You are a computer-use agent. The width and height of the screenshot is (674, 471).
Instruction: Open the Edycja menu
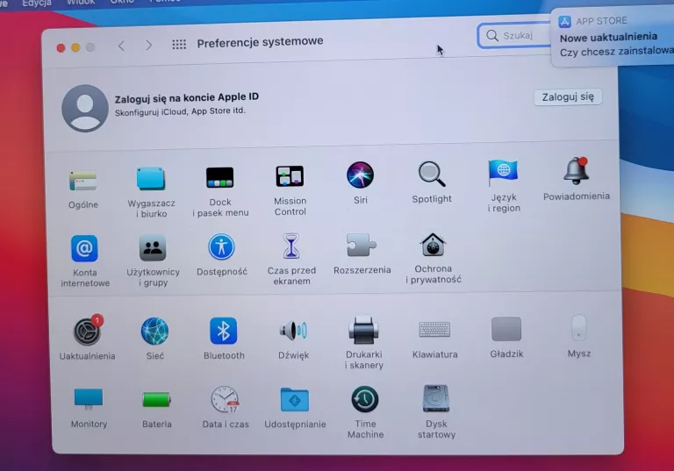tap(37, 3)
